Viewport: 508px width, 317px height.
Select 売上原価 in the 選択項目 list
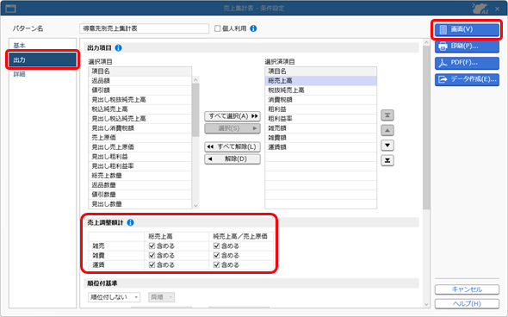pyautogui.click(x=140, y=138)
